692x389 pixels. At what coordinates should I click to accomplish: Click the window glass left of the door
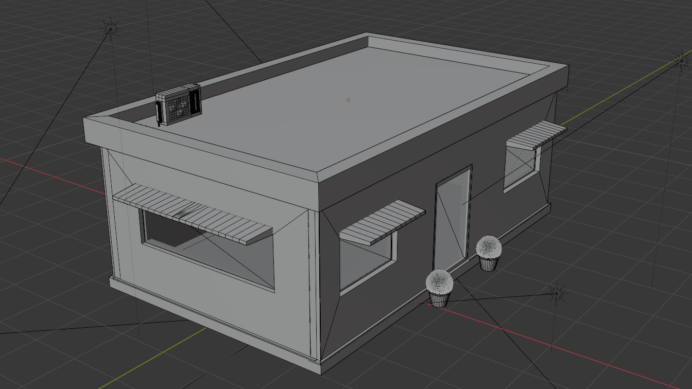365,262
